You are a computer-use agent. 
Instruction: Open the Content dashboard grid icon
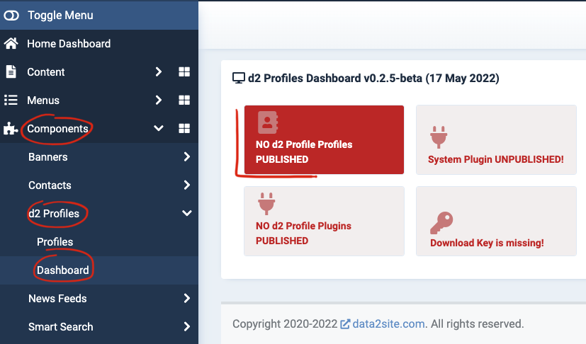(x=184, y=71)
